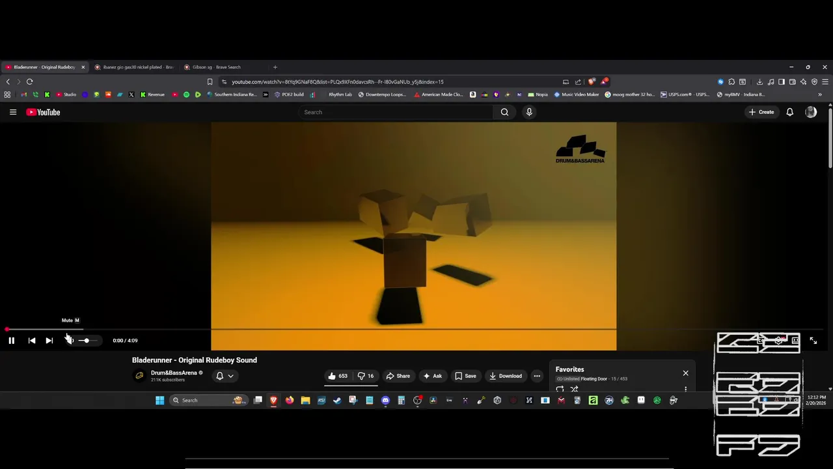Open the browser downloads icon
Image resolution: width=833 pixels, height=469 pixels.
759,81
